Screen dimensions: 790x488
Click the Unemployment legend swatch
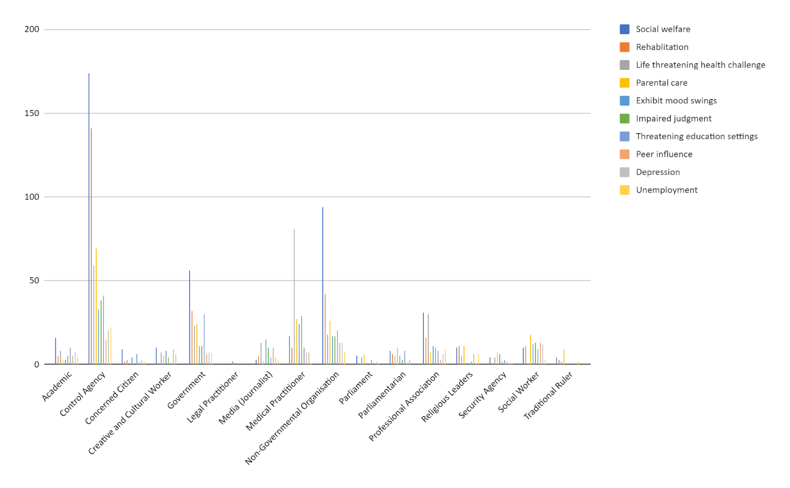pos(625,190)
